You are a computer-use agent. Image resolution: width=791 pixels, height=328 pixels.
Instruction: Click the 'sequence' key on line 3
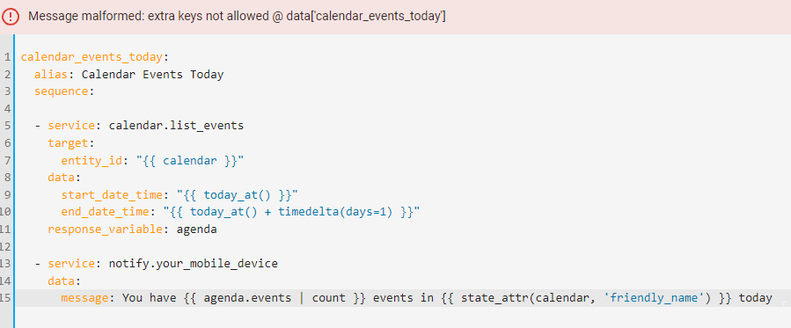[x=61, y=91]
